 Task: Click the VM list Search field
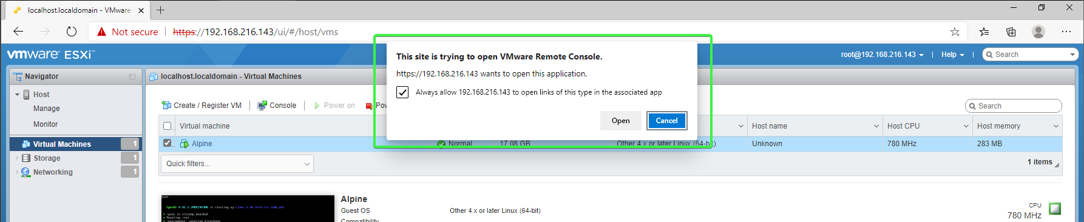click(x=1014, y=106)
